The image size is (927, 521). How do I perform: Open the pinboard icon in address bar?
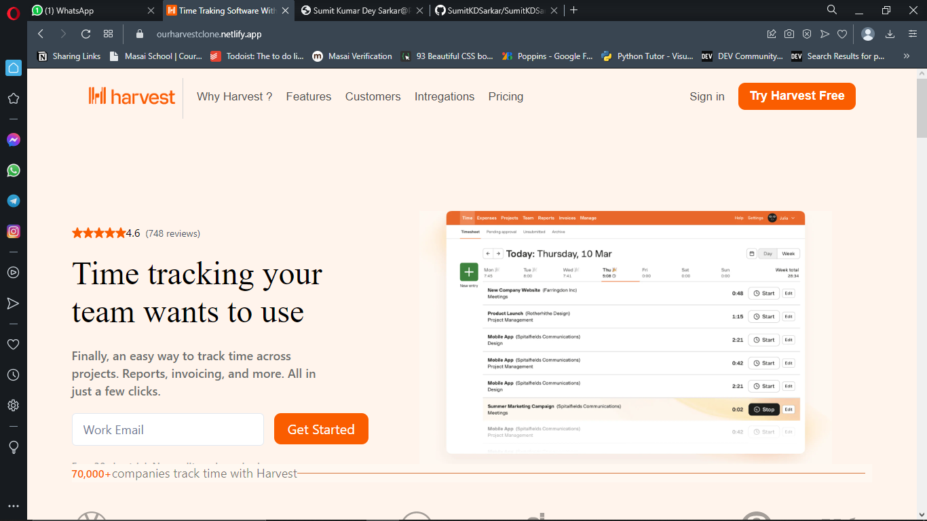click(x=772, y=34)
